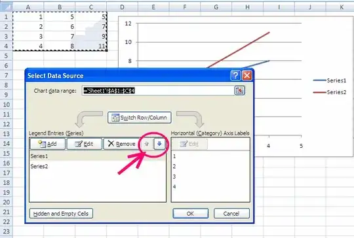Click the range selector icon beside Chart data range

click(239, 91)
